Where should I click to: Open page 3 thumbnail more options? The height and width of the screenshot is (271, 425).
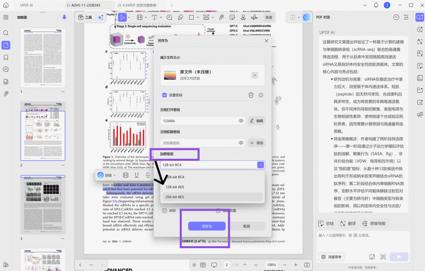click(63, 239)
